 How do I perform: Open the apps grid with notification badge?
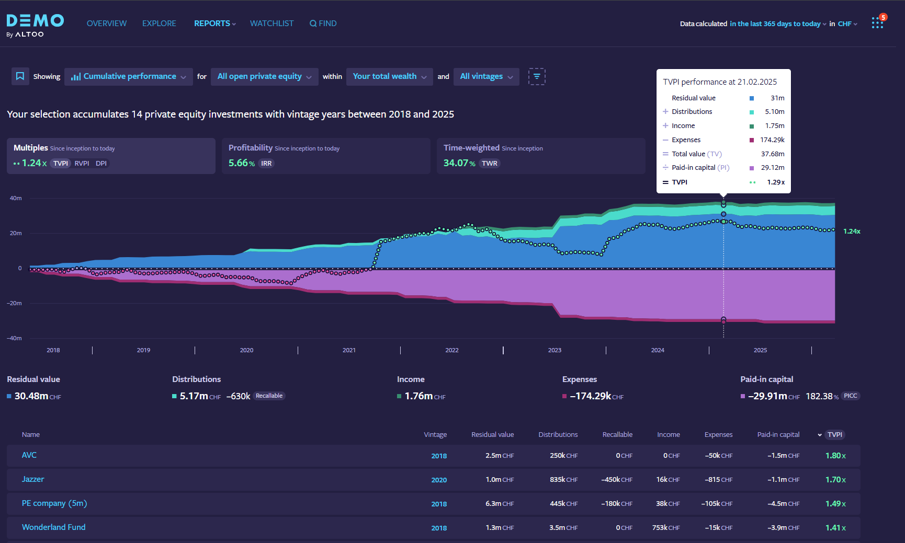(x=877, y=23)
